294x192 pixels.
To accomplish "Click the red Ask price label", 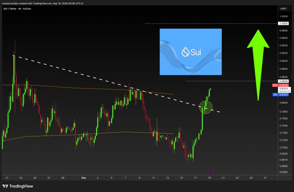I will point(281,85).
